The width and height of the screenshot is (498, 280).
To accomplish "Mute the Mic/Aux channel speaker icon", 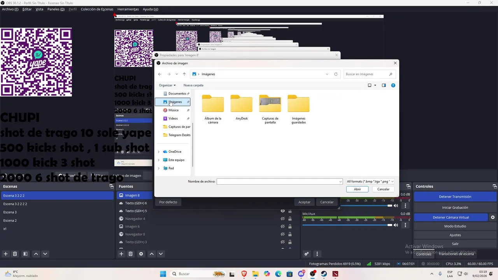I will point(396,225).
